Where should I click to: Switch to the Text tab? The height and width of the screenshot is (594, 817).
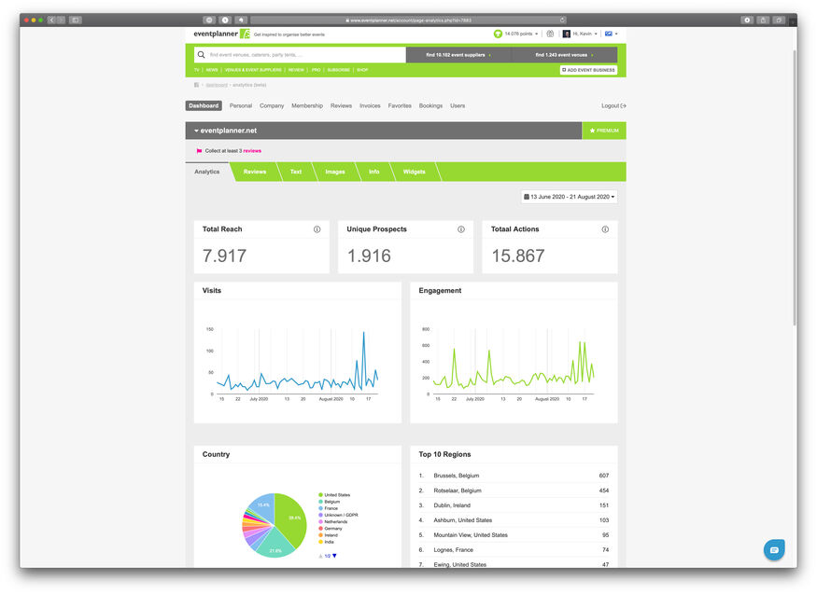296,172
